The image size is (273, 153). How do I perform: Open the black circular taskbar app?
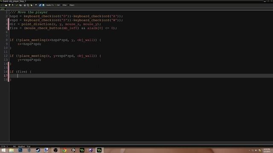click(55, 150)
